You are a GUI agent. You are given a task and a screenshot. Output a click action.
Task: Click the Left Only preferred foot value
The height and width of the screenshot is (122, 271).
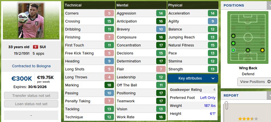pos(208,97)
